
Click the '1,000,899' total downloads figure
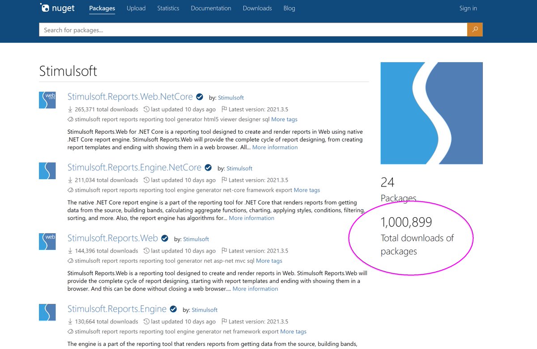coord(406,222)
